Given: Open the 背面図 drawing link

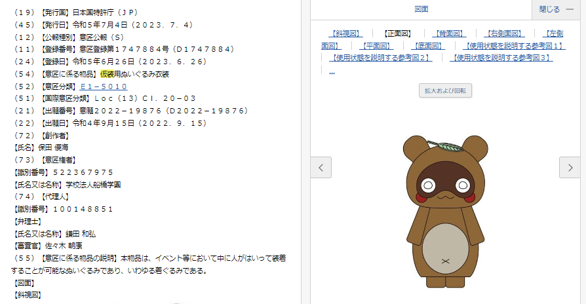Looking at the screenshot, I should [449, 33].
